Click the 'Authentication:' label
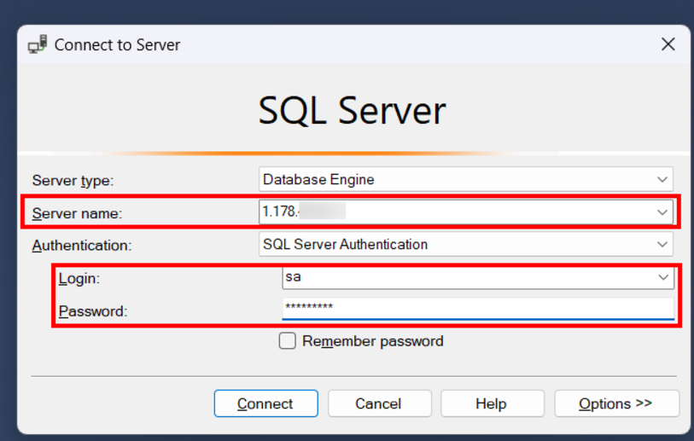Viewport: 694px width, 441px height. pyautogui.click(x=82, y=246)
